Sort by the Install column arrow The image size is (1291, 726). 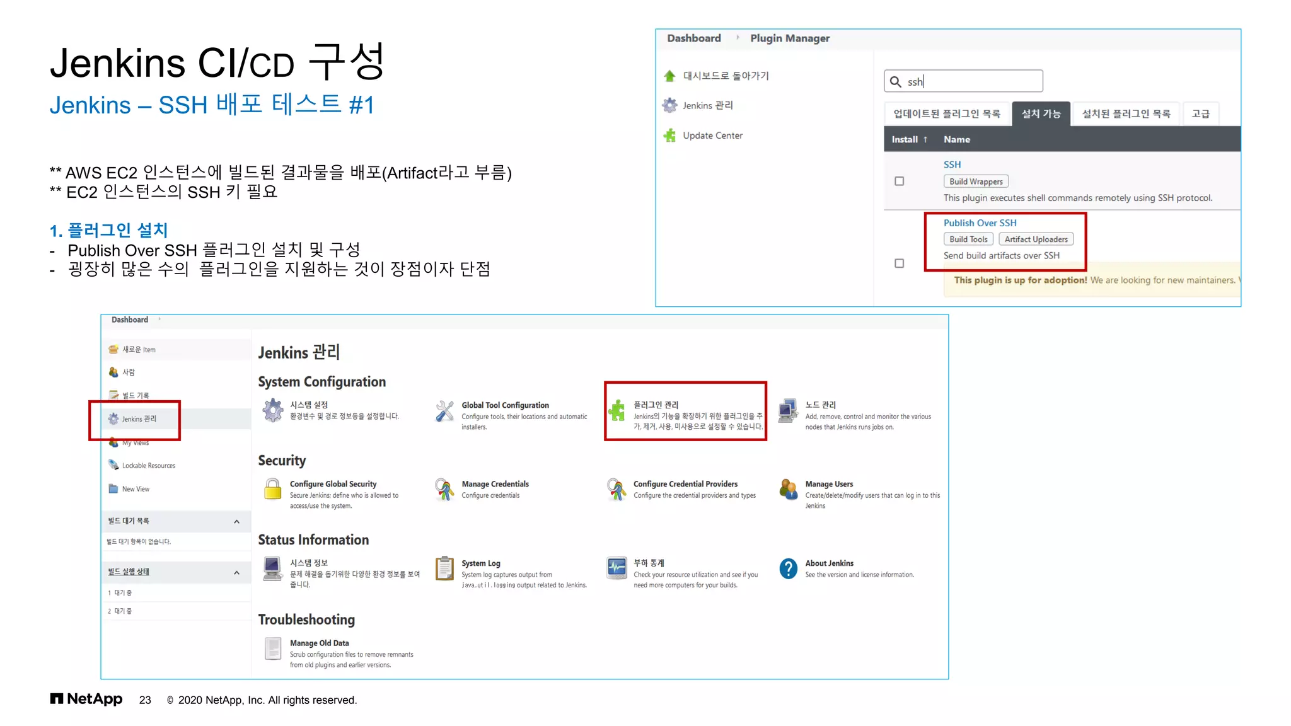coord(925,139)
